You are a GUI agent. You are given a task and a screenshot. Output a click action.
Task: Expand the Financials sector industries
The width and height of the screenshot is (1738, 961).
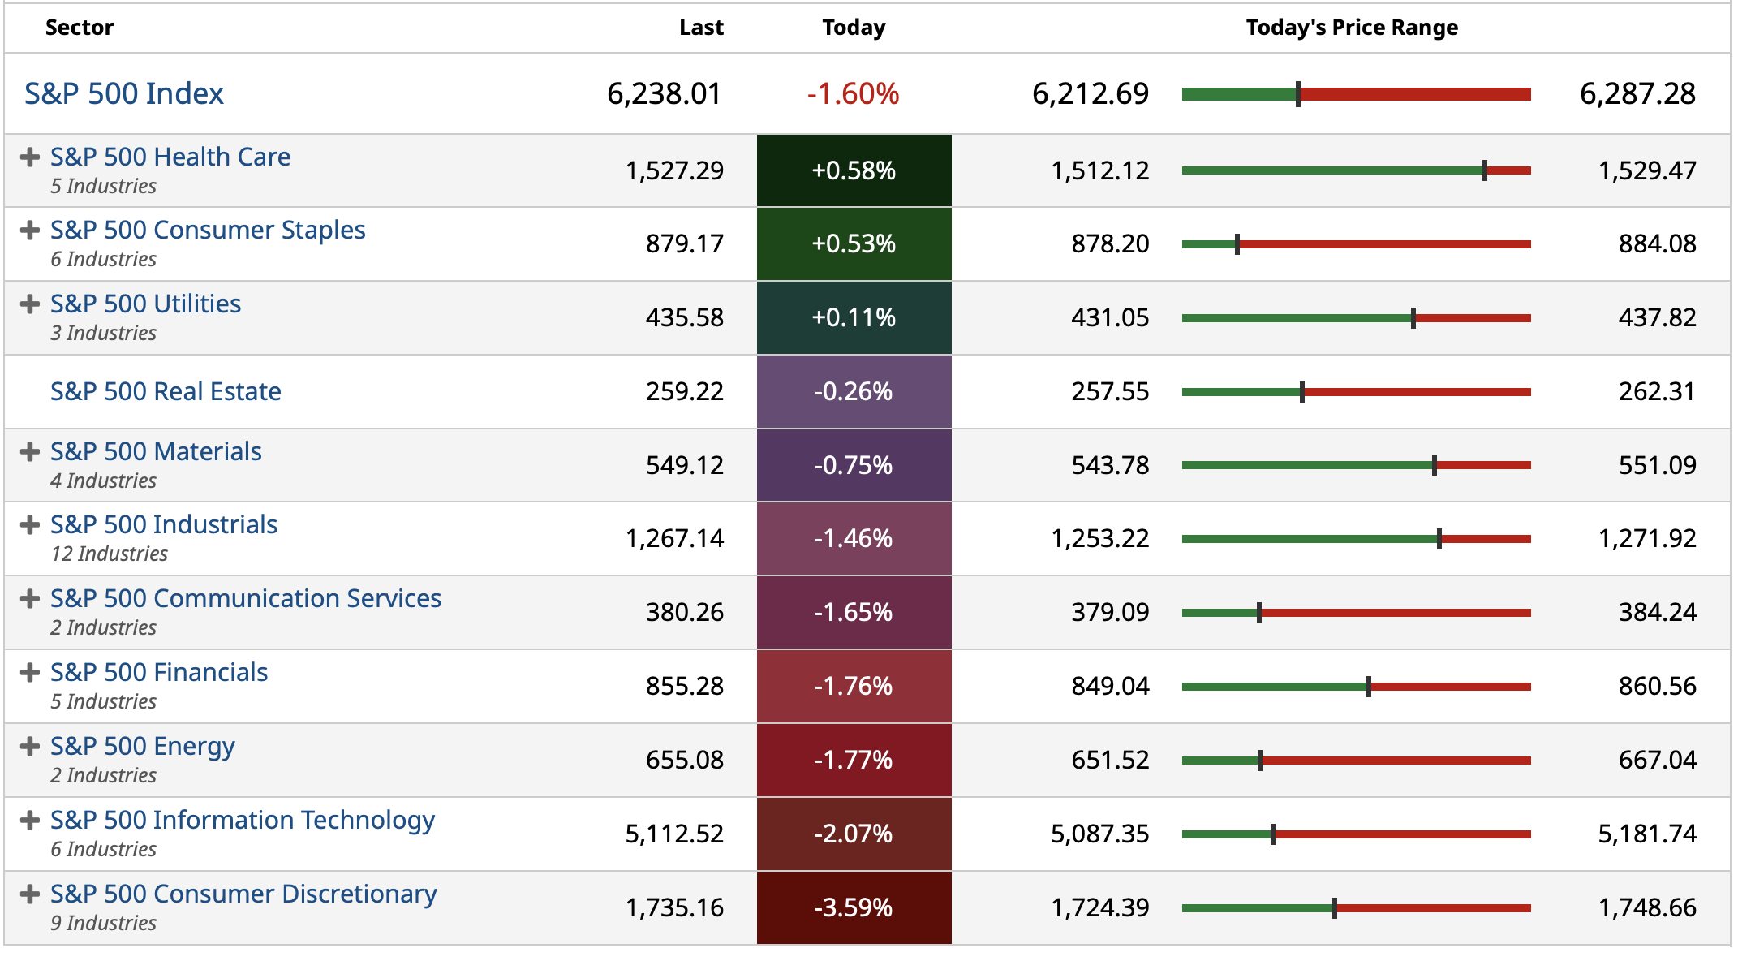tap(30, 673)
